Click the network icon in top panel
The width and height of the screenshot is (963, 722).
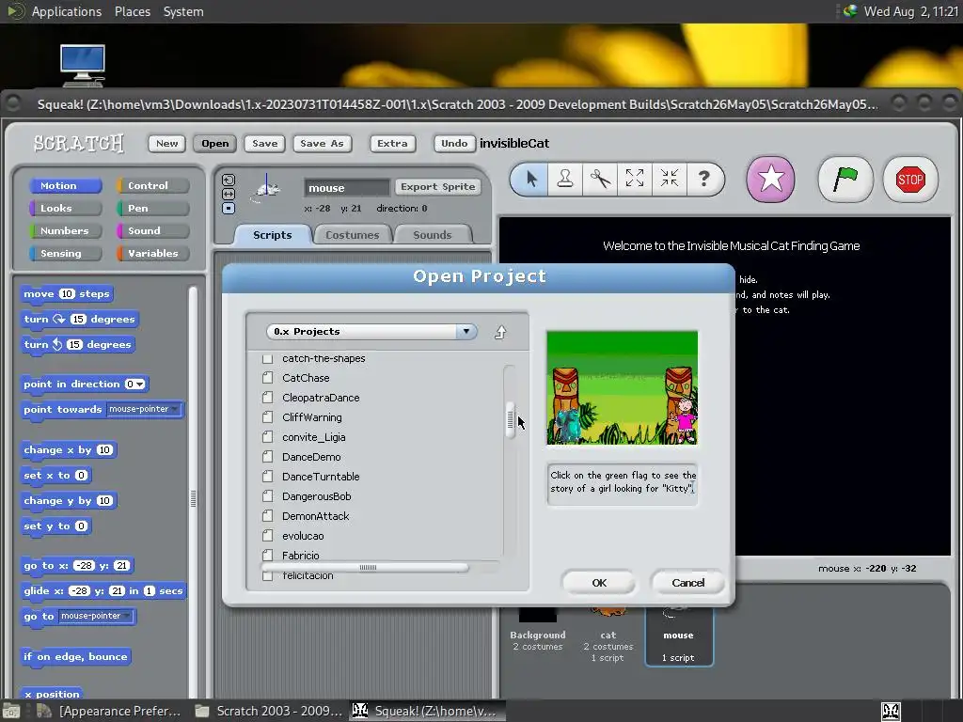pos(850,11)
